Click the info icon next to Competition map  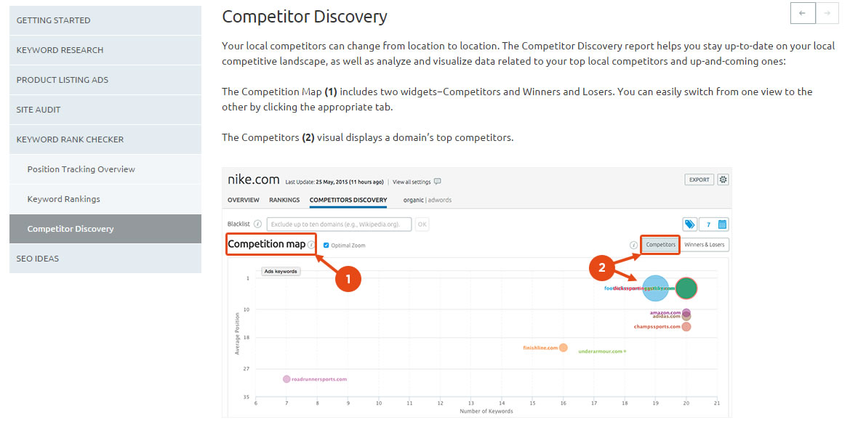tap(312, 246)
